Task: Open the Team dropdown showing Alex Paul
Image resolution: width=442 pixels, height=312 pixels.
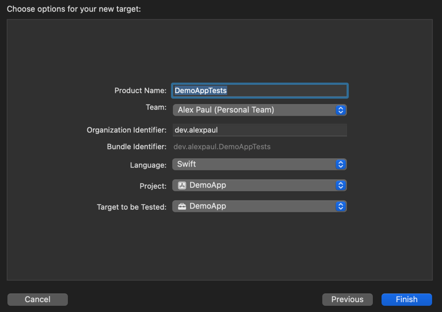Action: (x=254, y=110)
